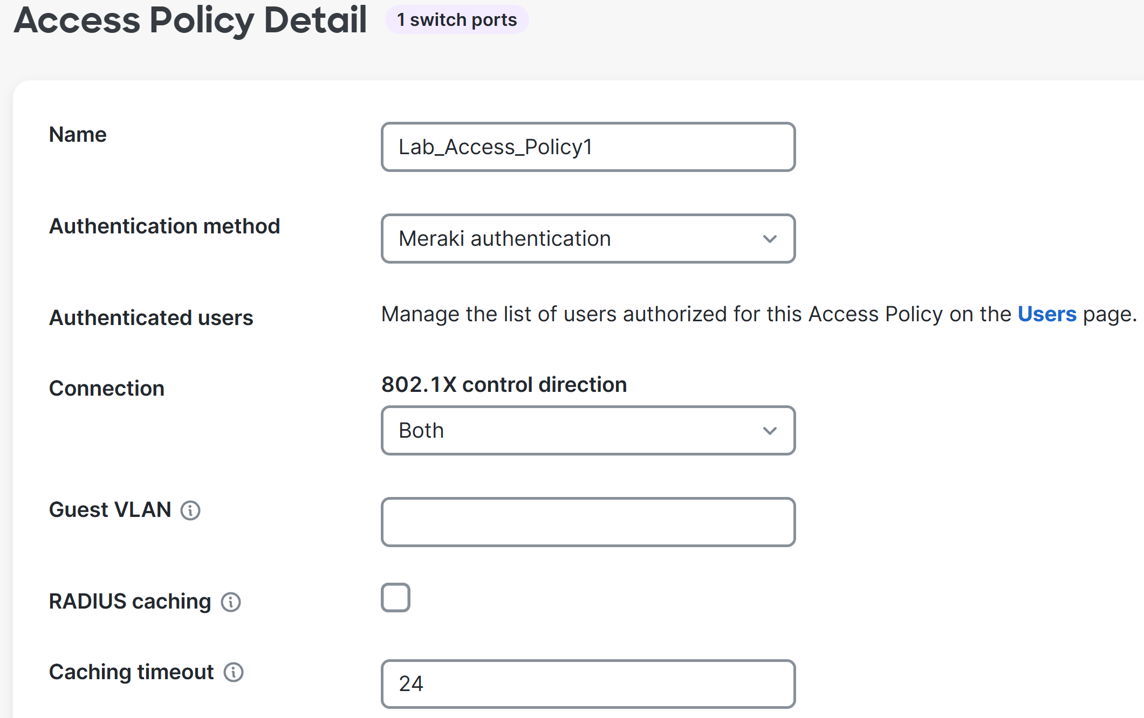Click the Authentication method label
Viewport: 1144px width, 718px height.
pyautogui.click(x=165, y=226)
